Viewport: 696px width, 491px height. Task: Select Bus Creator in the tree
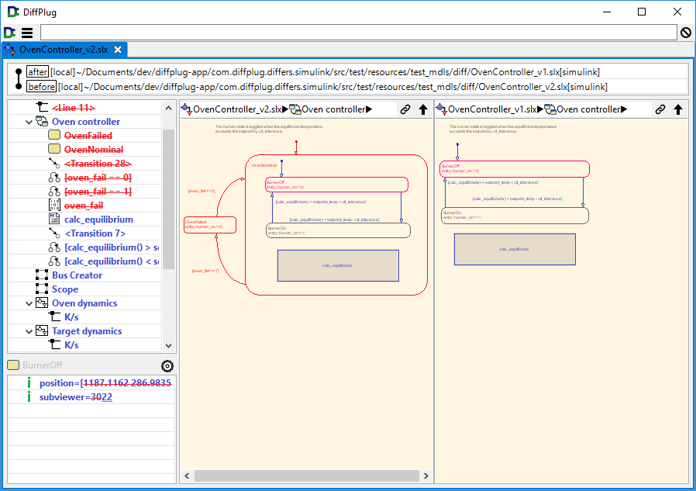[77, 275]
